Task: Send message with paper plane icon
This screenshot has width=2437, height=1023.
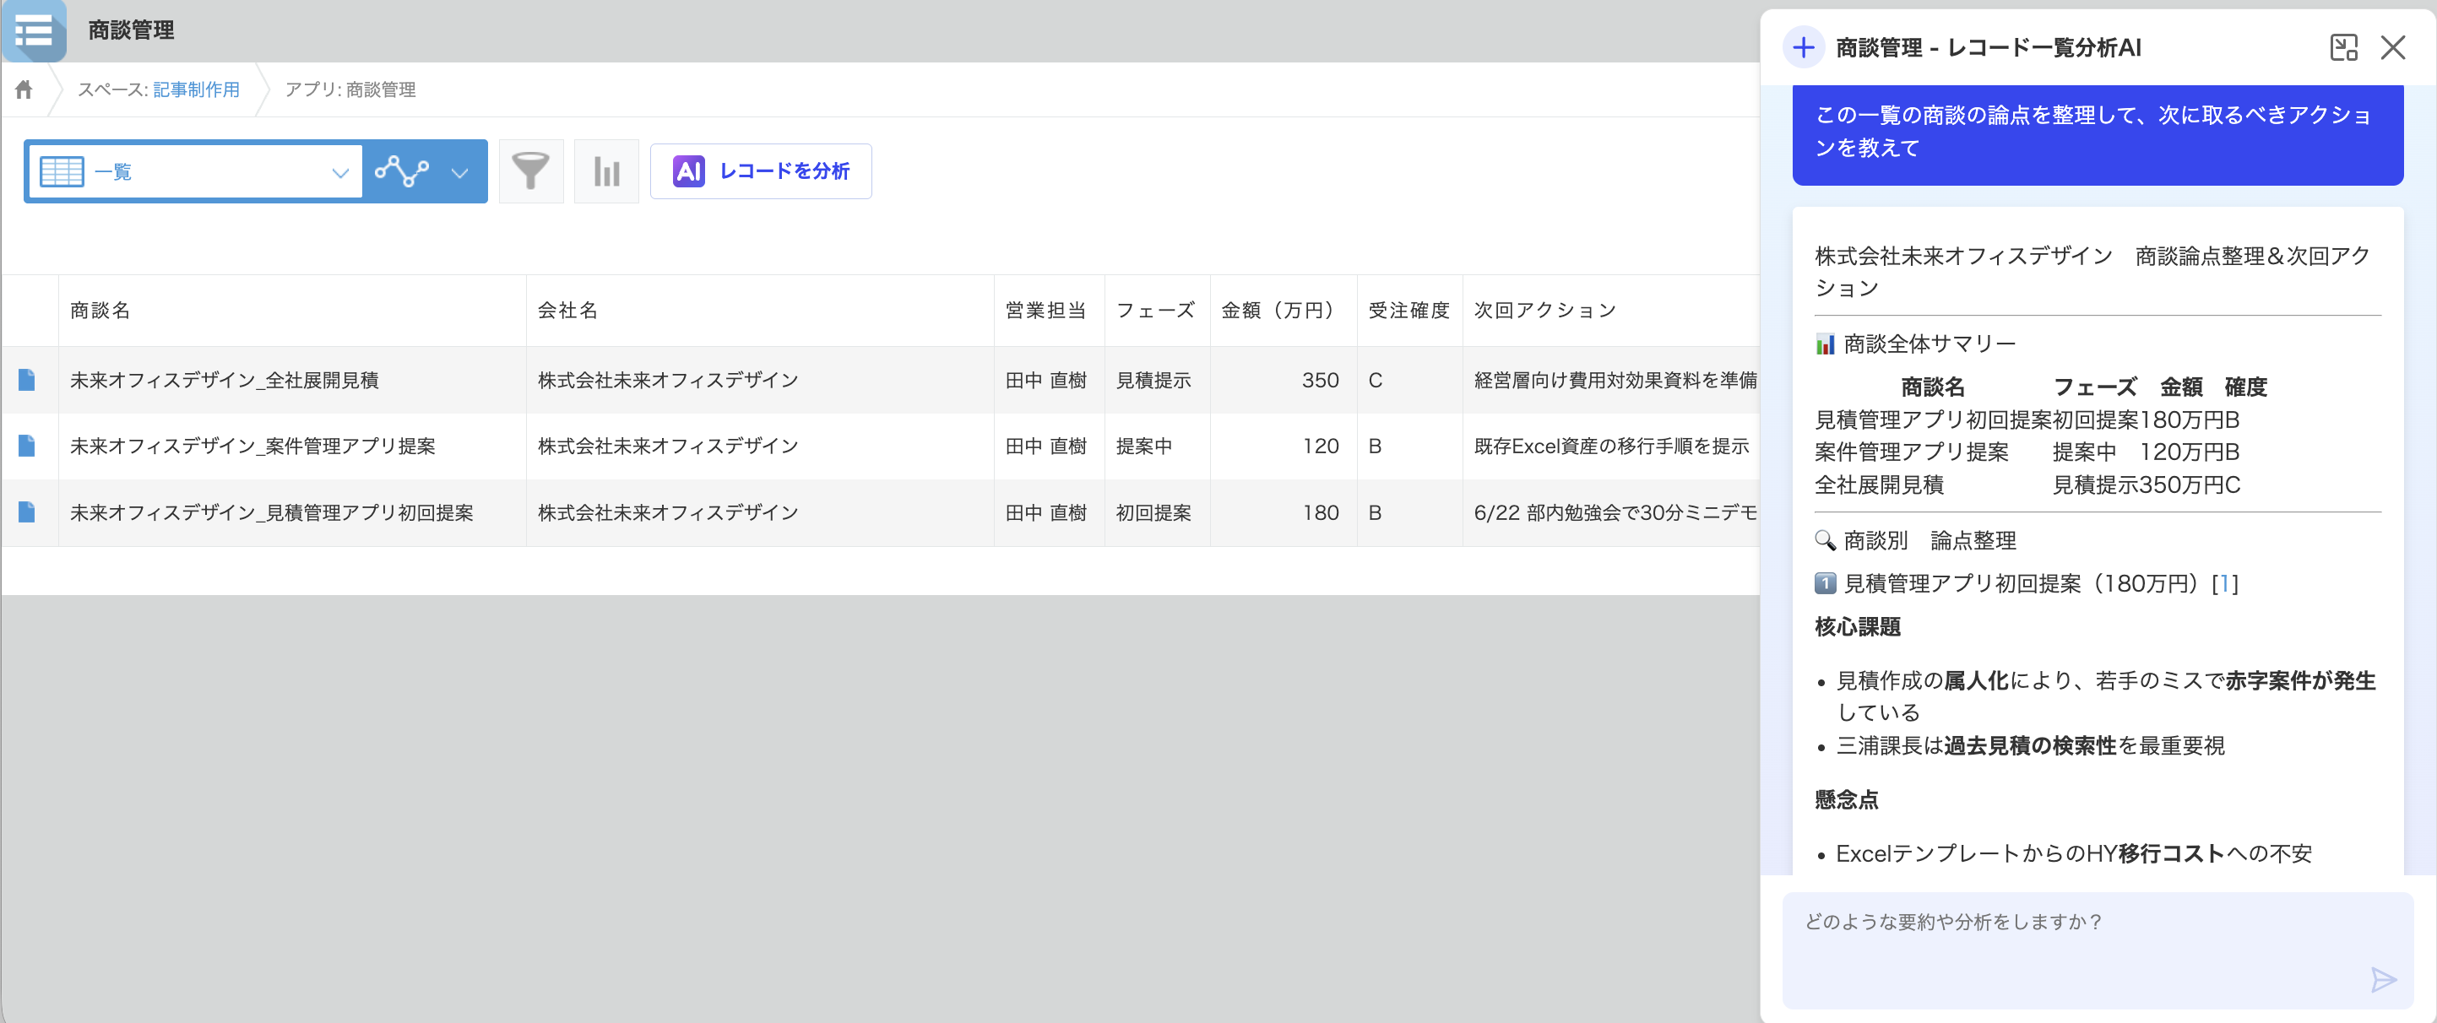Action: click(x=2383, y=979)
